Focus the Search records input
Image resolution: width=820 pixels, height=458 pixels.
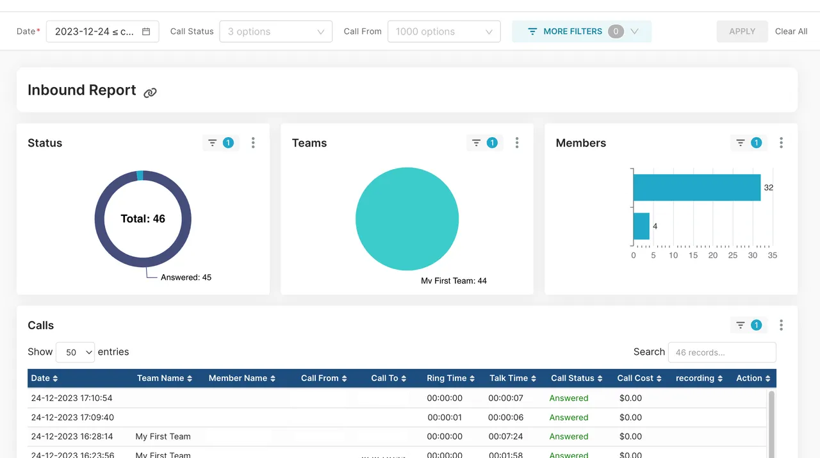tap(722, 352)
